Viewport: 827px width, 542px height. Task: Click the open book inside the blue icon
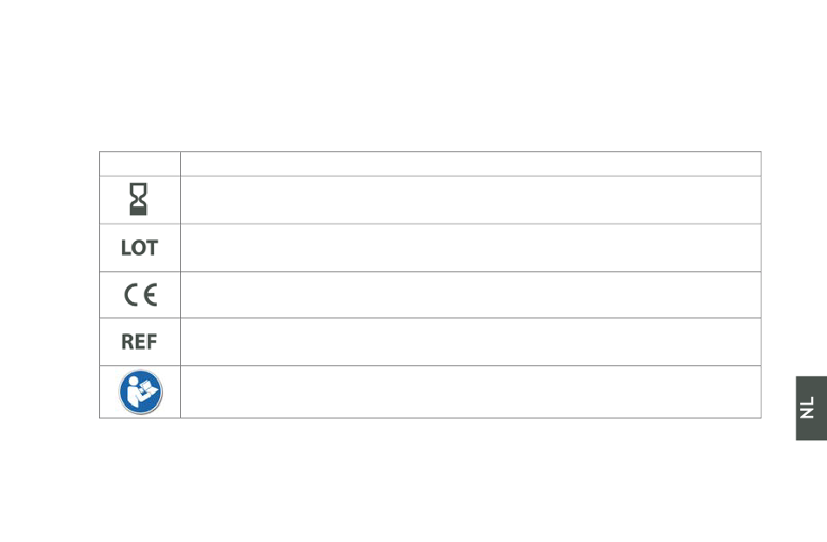(x=149, y=390)
